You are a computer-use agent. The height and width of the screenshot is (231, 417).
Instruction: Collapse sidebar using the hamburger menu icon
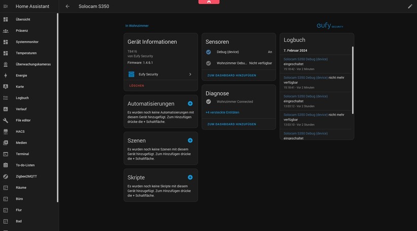click(x=6, y=7)
